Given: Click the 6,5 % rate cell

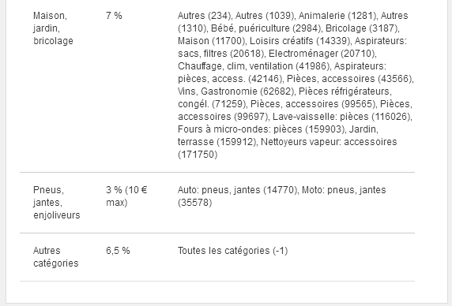Looking at the screenshot, I should click(x=118, y=251).
